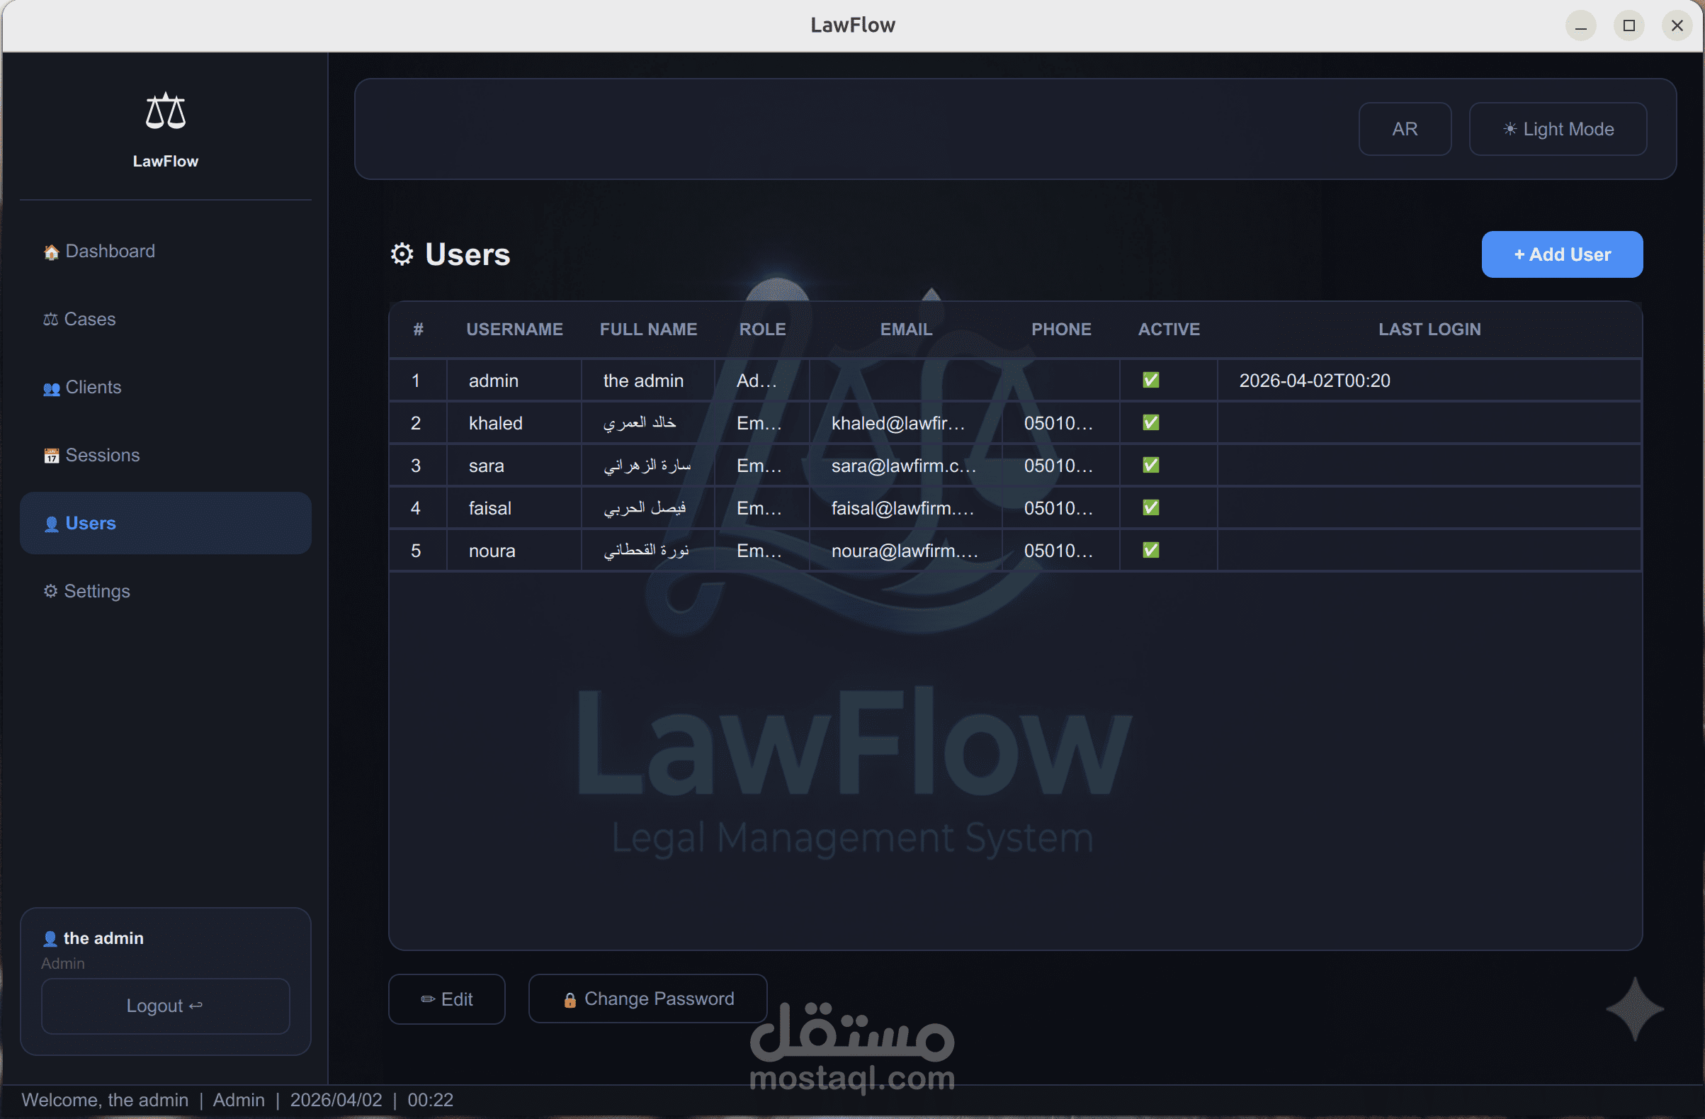Toggle the active checkmark for khaled
This screenshot has height=1119, width=1705.
coord(1150,422)
